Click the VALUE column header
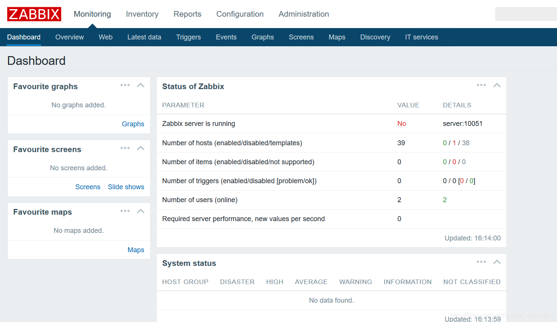Screen dimensions: 557x322 (408, 105)
